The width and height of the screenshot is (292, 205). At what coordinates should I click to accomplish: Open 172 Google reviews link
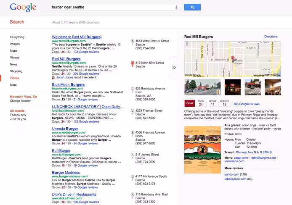[x=86, y=121]
